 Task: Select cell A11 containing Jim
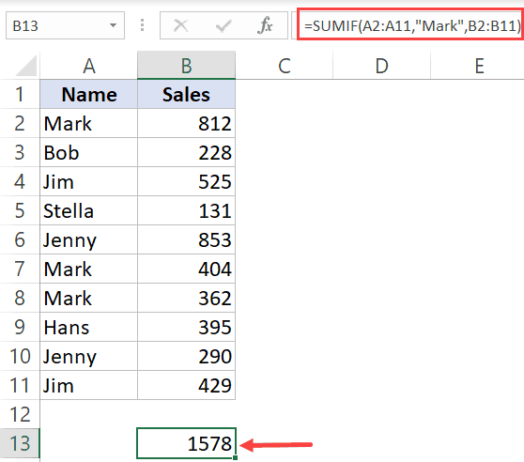point(89,385)
